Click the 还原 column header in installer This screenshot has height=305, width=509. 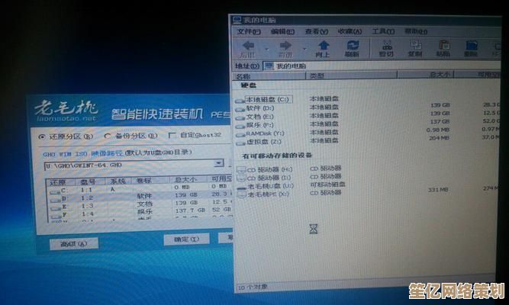(61, 183)
